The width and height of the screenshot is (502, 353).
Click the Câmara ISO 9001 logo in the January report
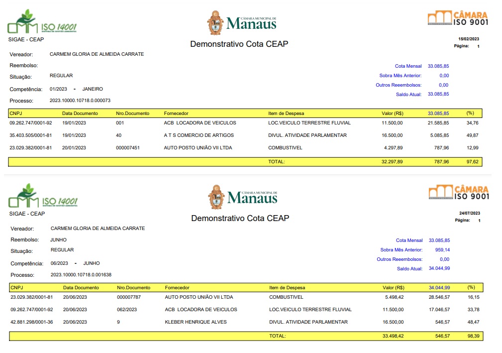(458, 18)
